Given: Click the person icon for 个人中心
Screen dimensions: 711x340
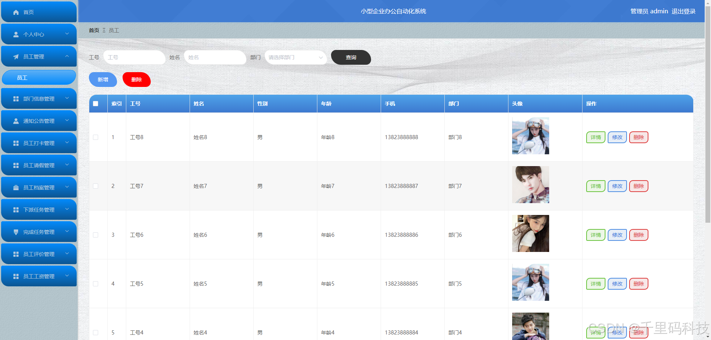Looking at the screenshot, I should (x=16, y=34).
